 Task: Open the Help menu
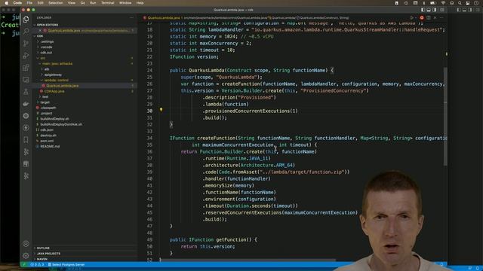(x=140, y=3)
